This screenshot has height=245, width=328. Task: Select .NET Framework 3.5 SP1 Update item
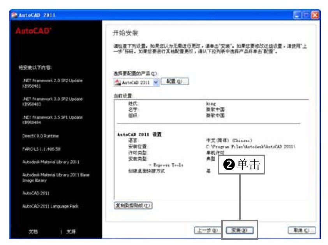[x=53, y=120]
